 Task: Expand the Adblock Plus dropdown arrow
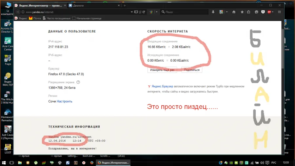pyautogui.click(x=273, y=12)
